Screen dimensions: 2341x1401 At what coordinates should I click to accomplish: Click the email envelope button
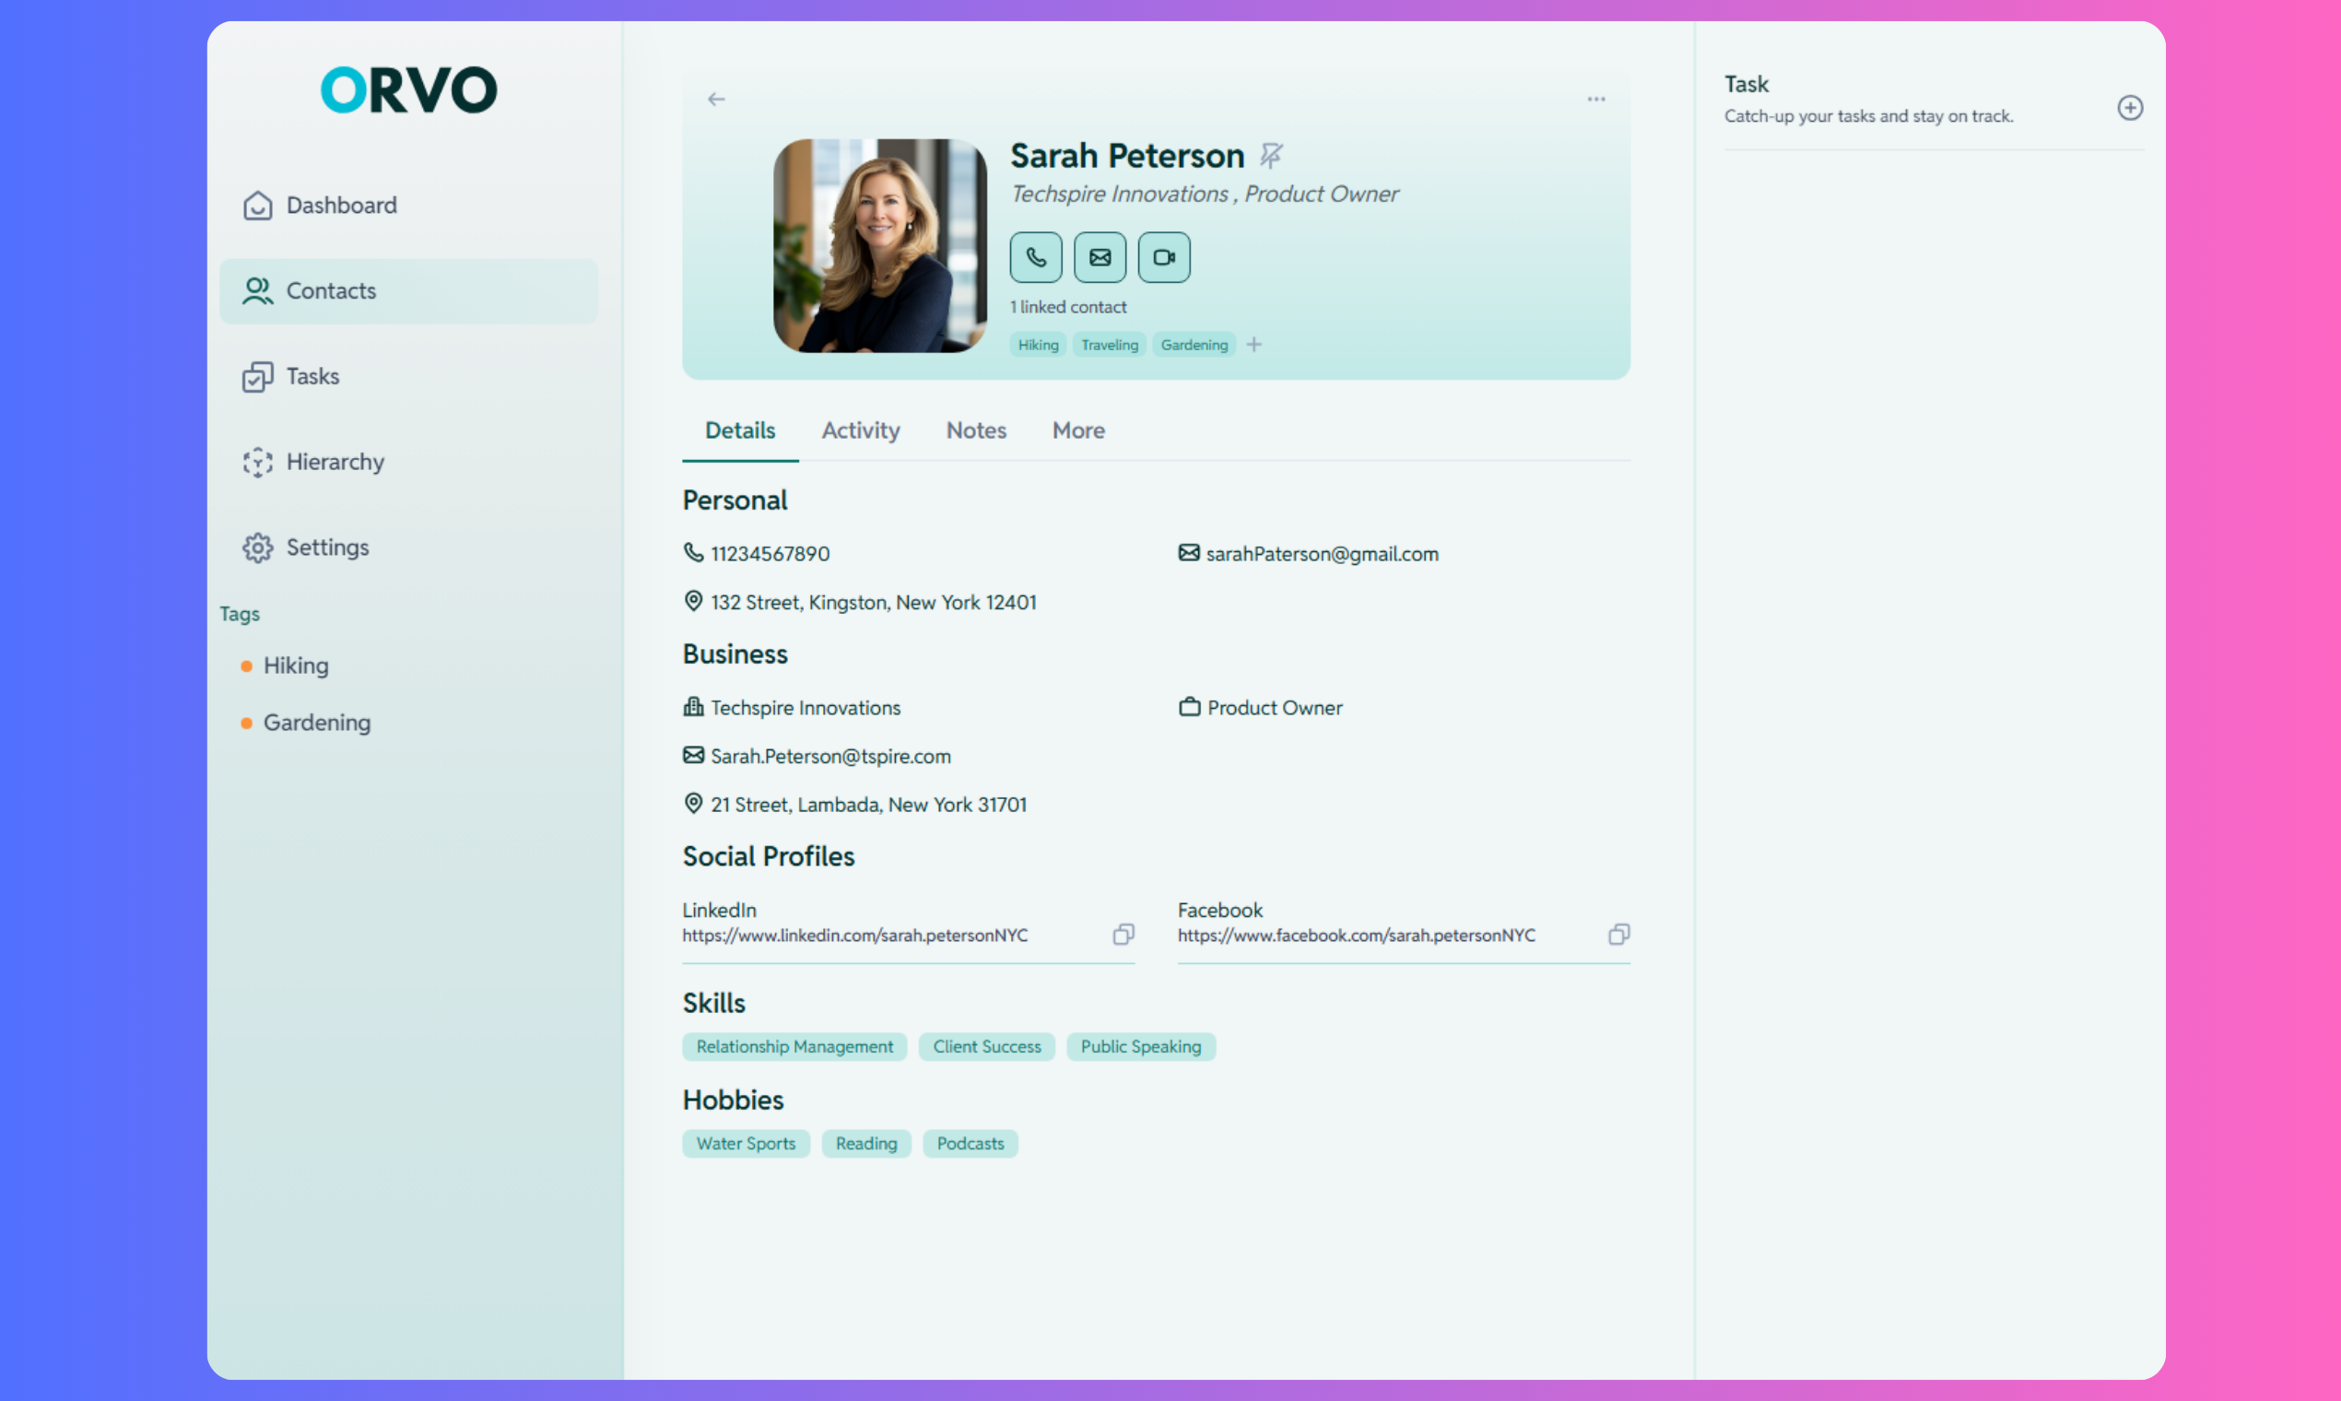pyautogui.click(x=1100, y=257)
